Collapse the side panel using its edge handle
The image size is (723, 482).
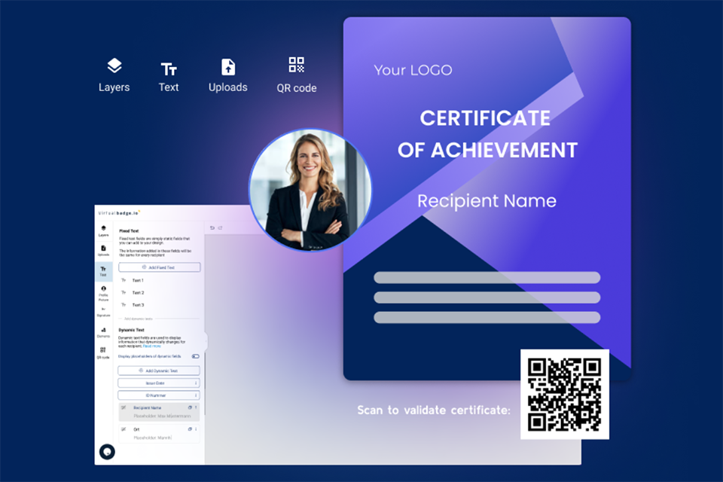[x=206, y=342]
